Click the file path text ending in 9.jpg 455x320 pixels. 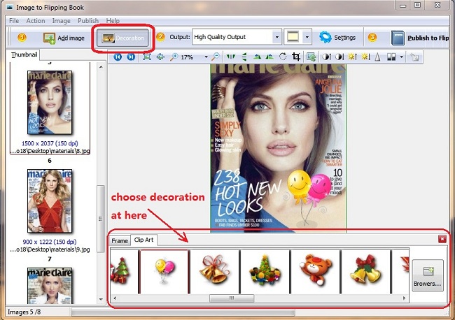click(x=50, y=249)
